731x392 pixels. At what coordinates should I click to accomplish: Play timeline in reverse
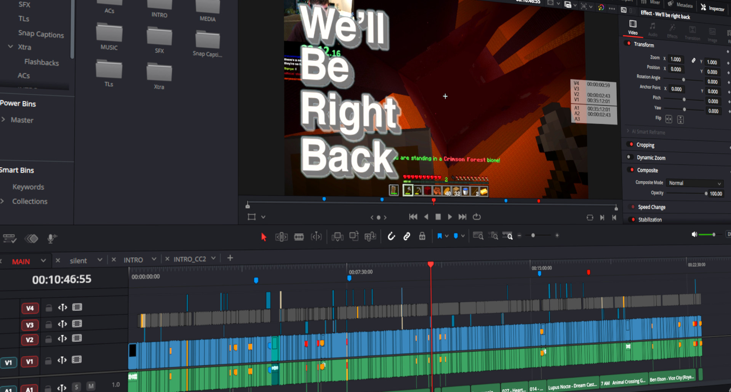click(426, 217)
